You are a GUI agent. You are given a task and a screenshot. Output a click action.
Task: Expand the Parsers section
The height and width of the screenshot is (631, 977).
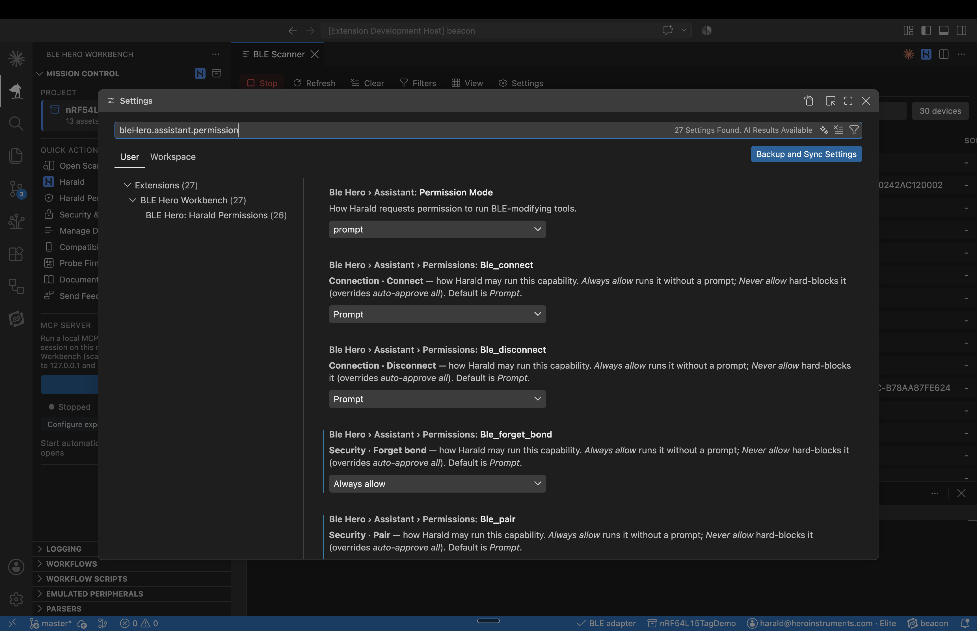click(39, 609)
